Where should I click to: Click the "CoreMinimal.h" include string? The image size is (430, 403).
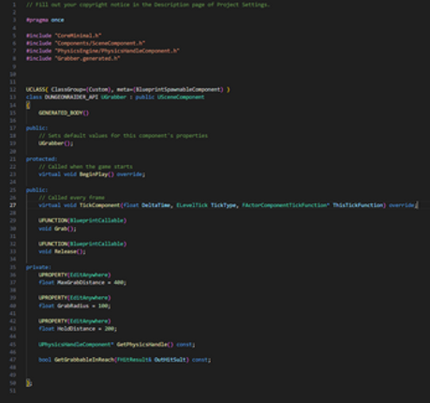[78, 36]
